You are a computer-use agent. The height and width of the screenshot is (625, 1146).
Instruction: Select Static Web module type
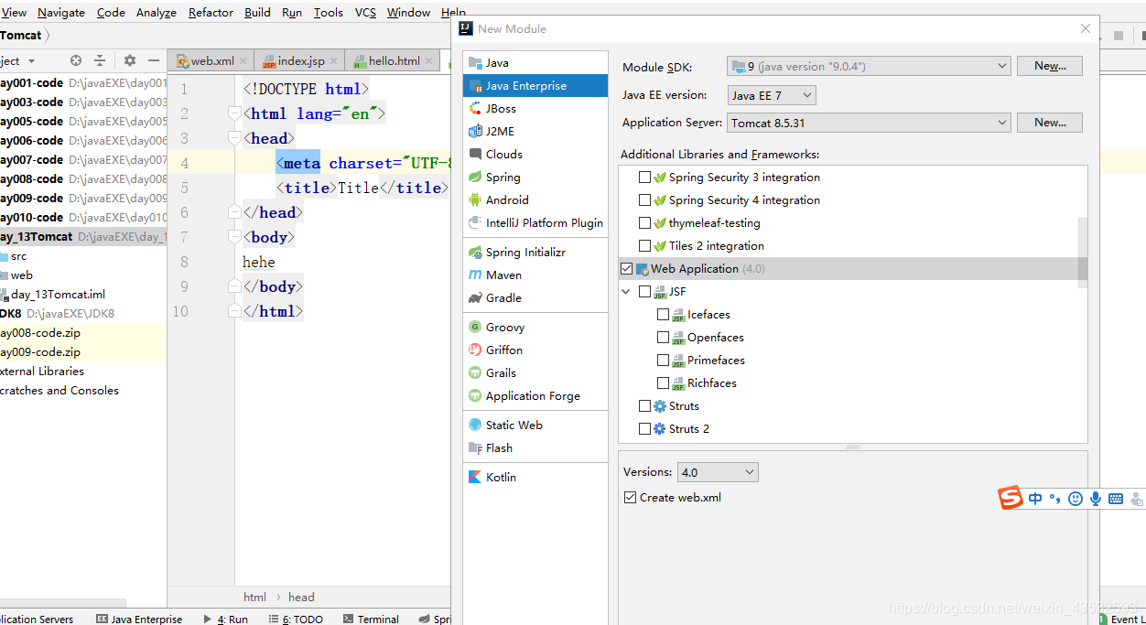pyautogui.click(x=535, y=426)
